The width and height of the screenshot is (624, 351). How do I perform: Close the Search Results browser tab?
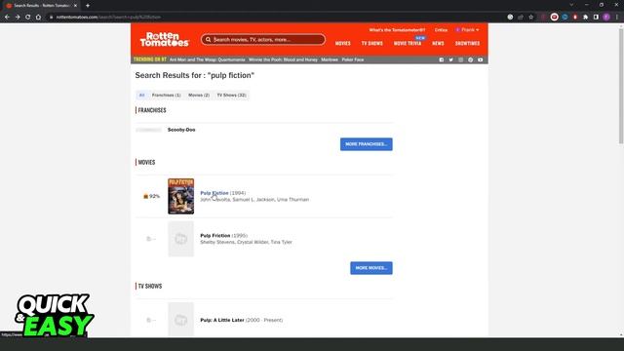[75, 6]
